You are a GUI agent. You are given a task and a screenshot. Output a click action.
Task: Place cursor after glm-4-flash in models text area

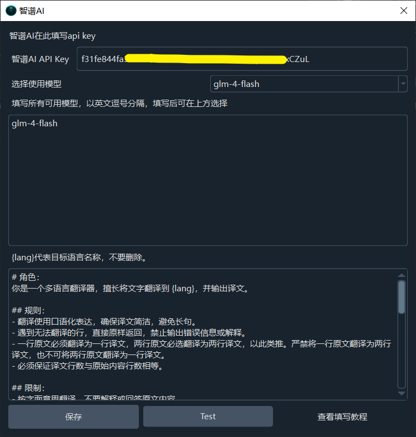(x=58, y=124)
